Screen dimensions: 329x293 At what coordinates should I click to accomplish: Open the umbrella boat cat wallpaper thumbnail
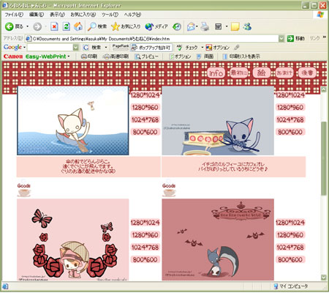(73, 121)
